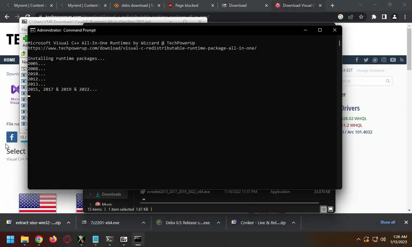Open volume control in system tray
Viewport: 412px width, 247px height.
[x=383, y=239]
